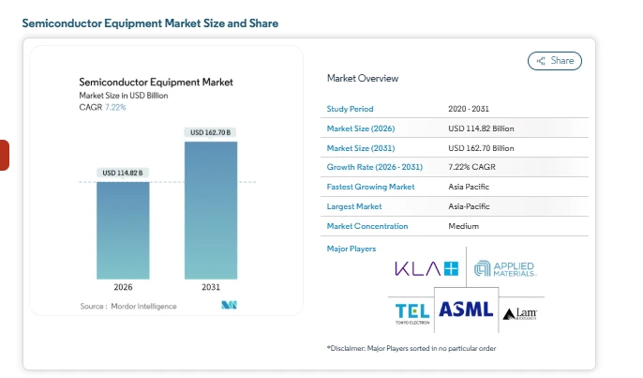Click the Share button

(x=555, y=61)
